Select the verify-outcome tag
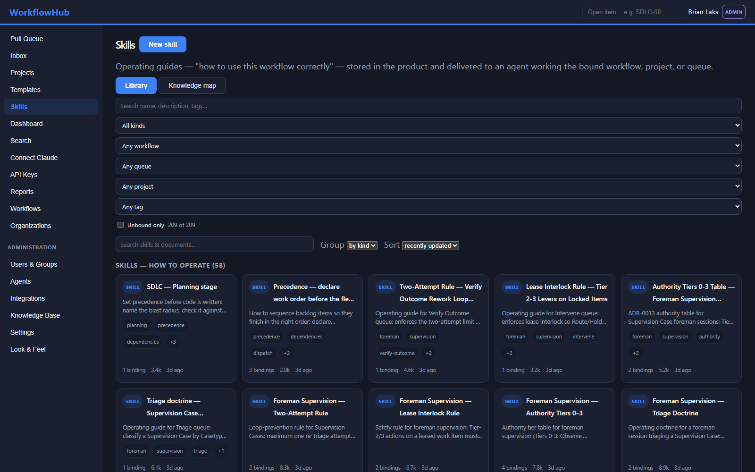Image resolution: width=755 pixels, height=472 pixels. (x=397, y=353)
